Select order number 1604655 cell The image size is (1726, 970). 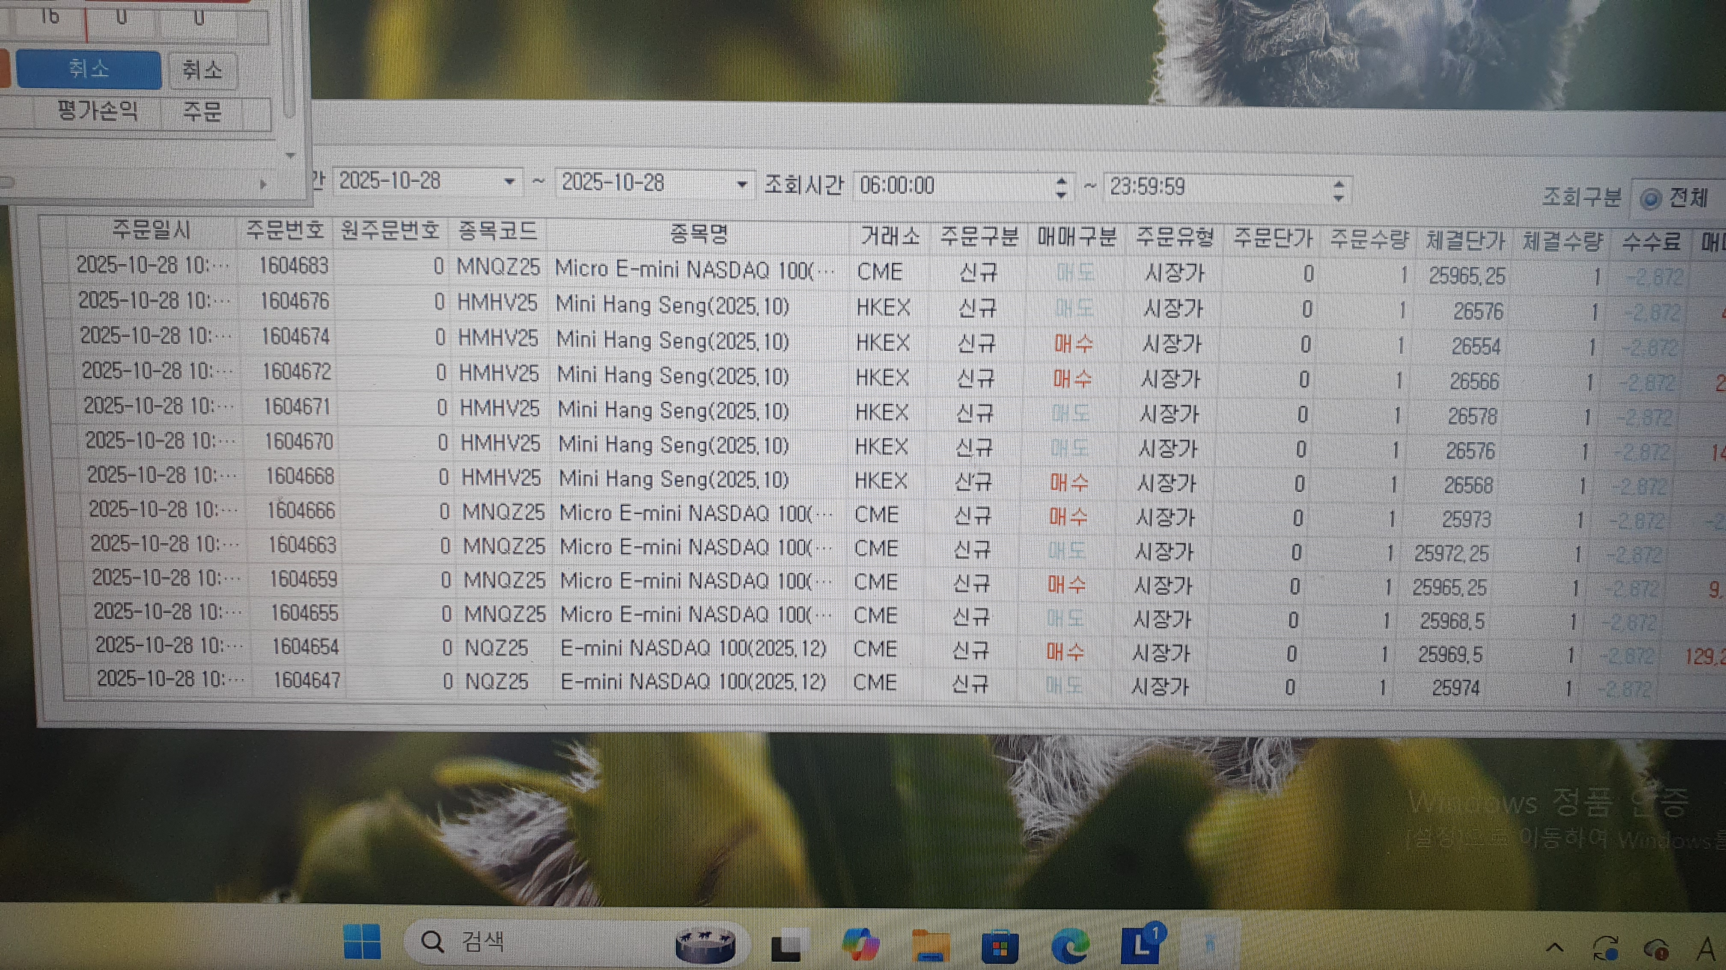click(x=305, y=613)
